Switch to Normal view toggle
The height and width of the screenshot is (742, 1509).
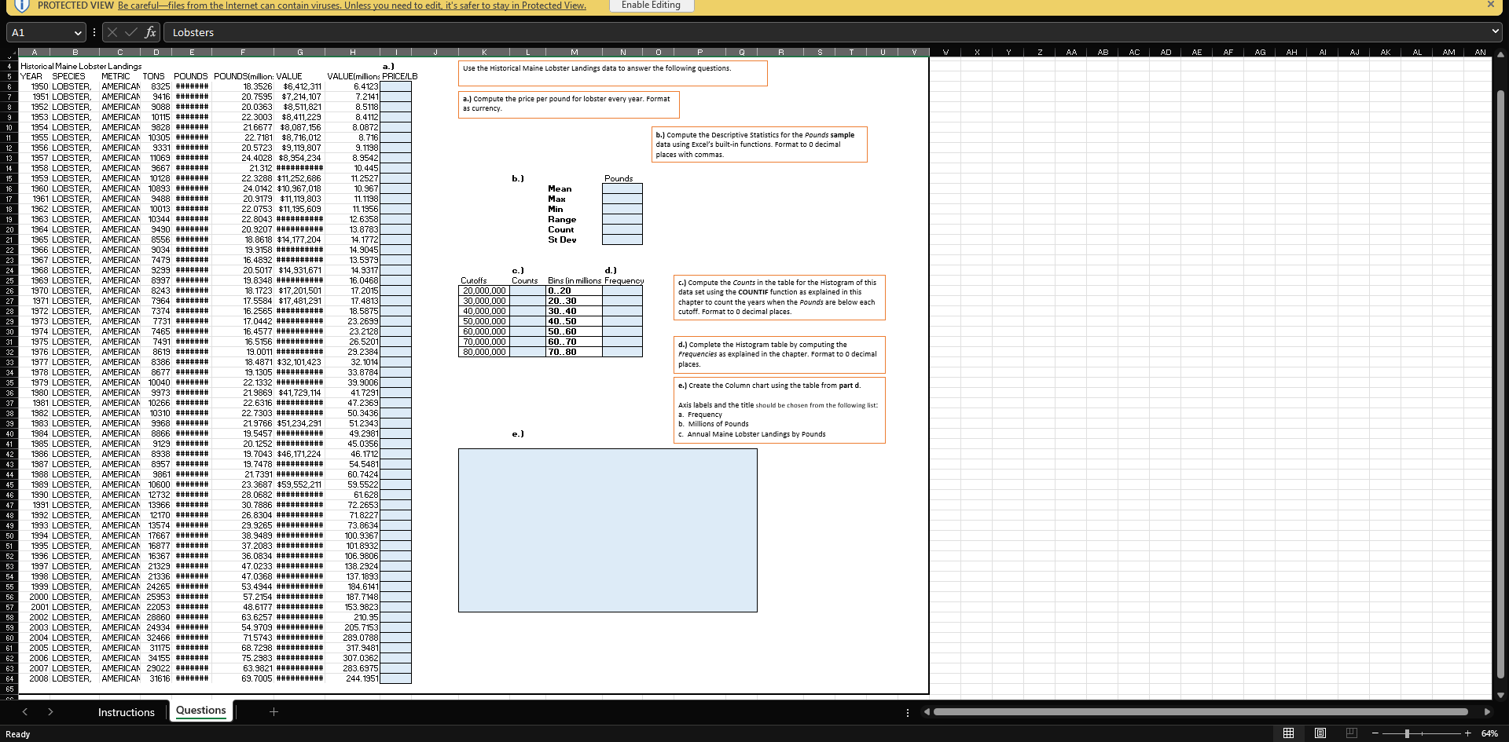(x=1287, y=733)
